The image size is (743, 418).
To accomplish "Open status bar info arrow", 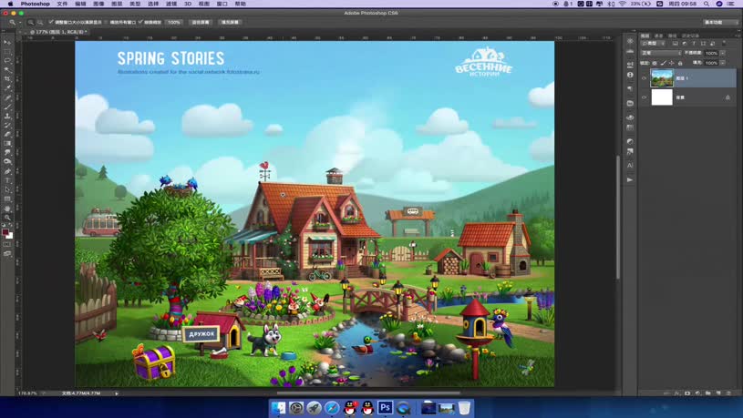I will pyautogui.click(x=117, y=393).
